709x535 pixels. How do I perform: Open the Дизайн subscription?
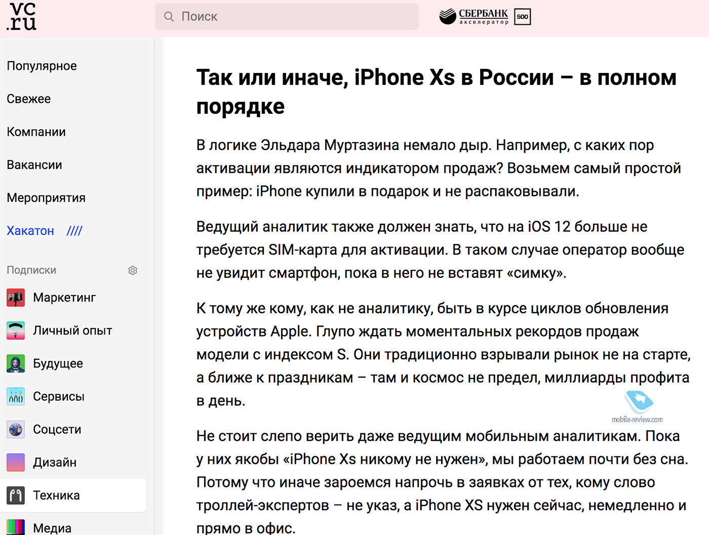click(x=55, y=462)
